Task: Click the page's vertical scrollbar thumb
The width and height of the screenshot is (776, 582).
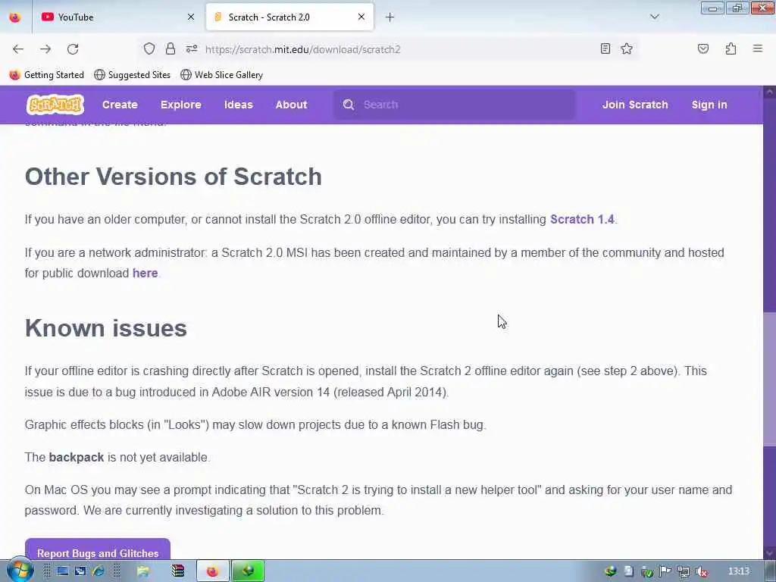Action: (769, 379)
